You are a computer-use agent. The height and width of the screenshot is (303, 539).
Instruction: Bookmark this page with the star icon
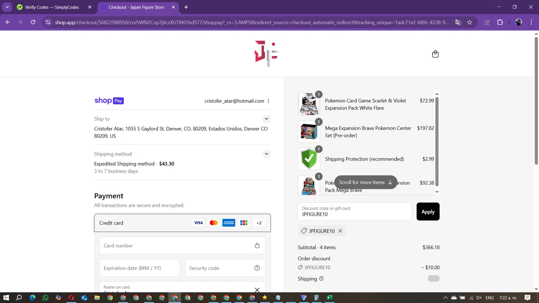click(470, 22)
